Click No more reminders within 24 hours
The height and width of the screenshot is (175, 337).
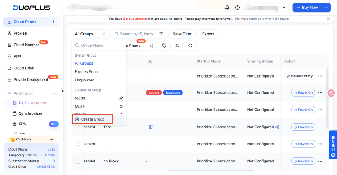point(262,19)
